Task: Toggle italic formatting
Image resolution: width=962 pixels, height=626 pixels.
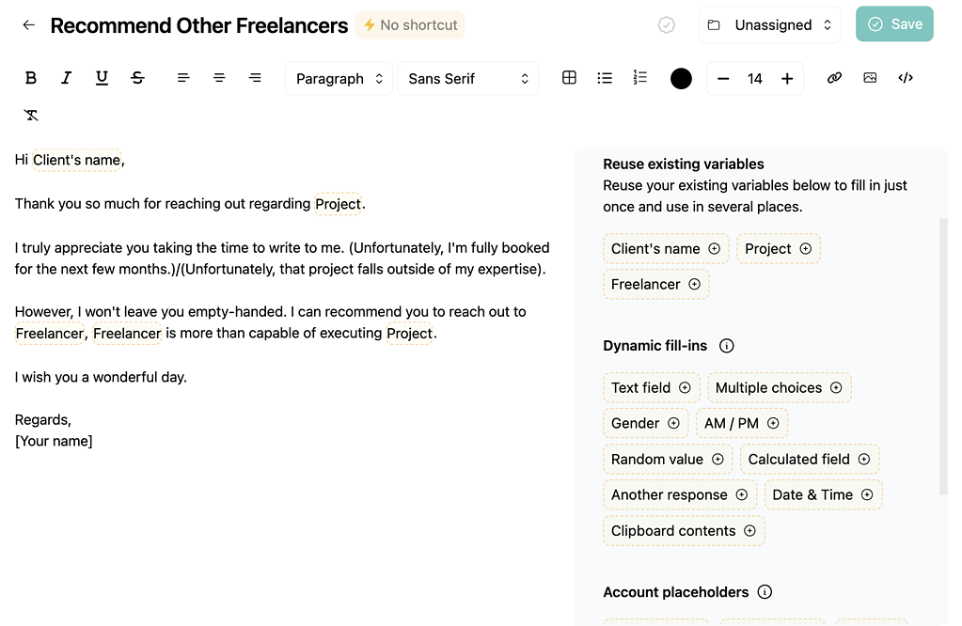Action: (x=66, y=78)
